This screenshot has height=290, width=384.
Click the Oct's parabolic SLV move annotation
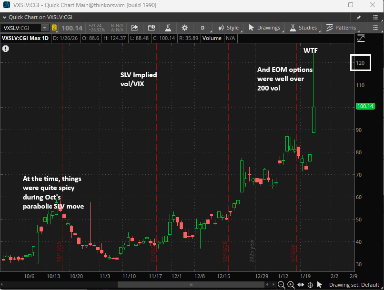click(x=53, y=192)
